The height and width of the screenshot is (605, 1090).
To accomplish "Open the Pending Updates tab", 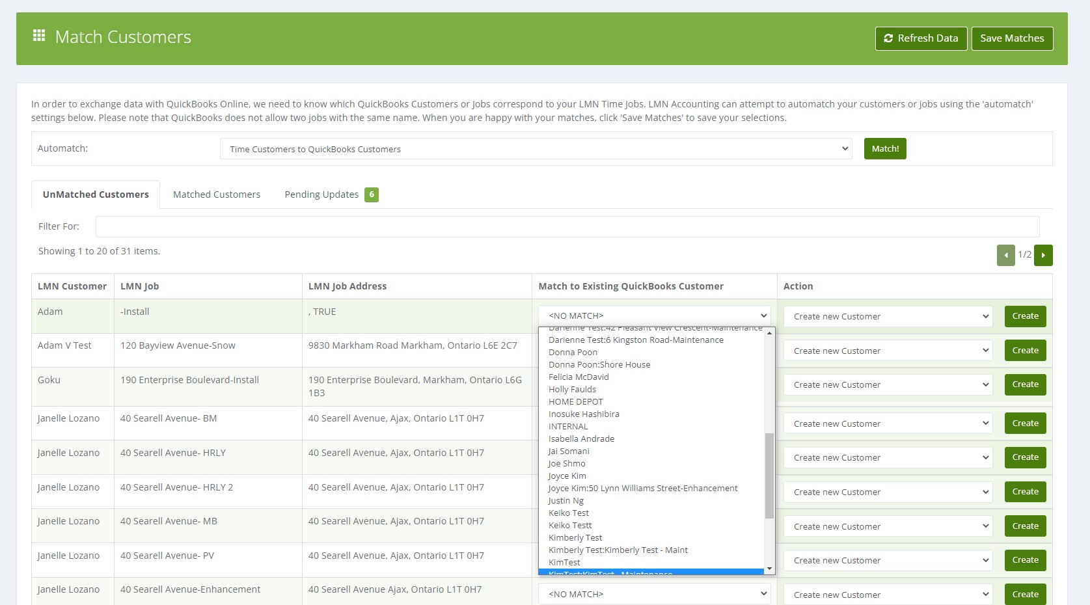I will pos(321,195).
